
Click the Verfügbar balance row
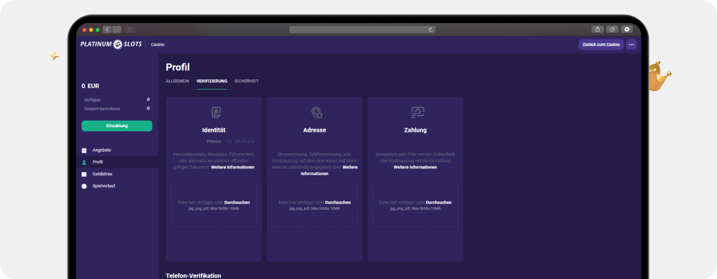coord(117,99)
